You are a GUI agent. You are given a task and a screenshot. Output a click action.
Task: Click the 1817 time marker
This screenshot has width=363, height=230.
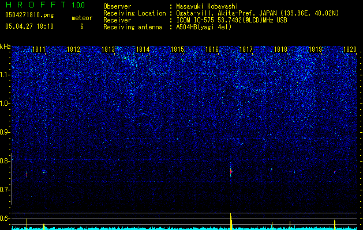[x=246, y=49]
